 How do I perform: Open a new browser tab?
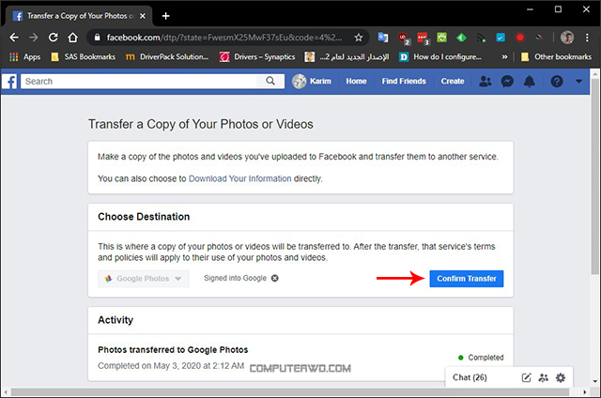[165, 16]
